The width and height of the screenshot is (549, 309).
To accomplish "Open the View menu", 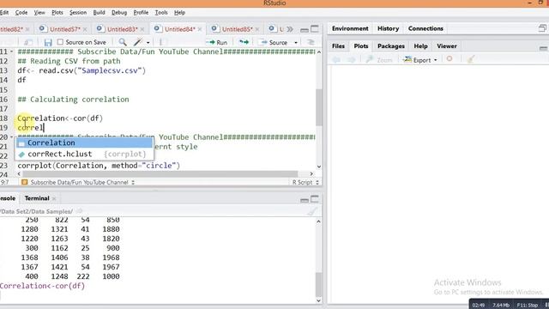I will click(39, 12).
